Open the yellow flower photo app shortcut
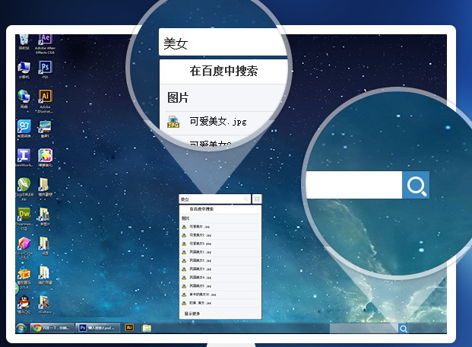 [45, 158]
